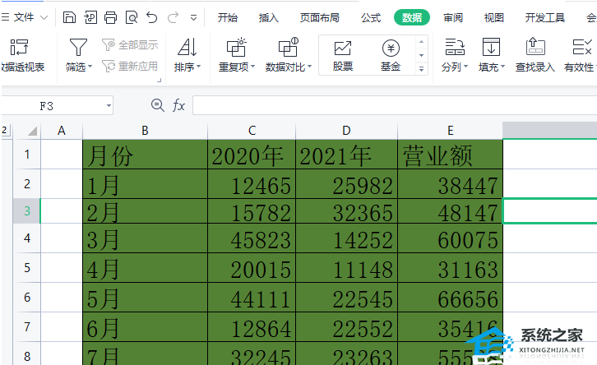
Task: Click the zoom magnifier beside formula bar
Action: [x=158, y=105]
